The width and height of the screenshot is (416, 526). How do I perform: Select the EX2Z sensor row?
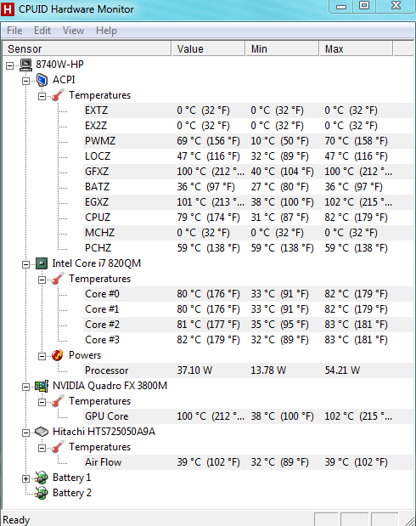click(x=248, y=126)
